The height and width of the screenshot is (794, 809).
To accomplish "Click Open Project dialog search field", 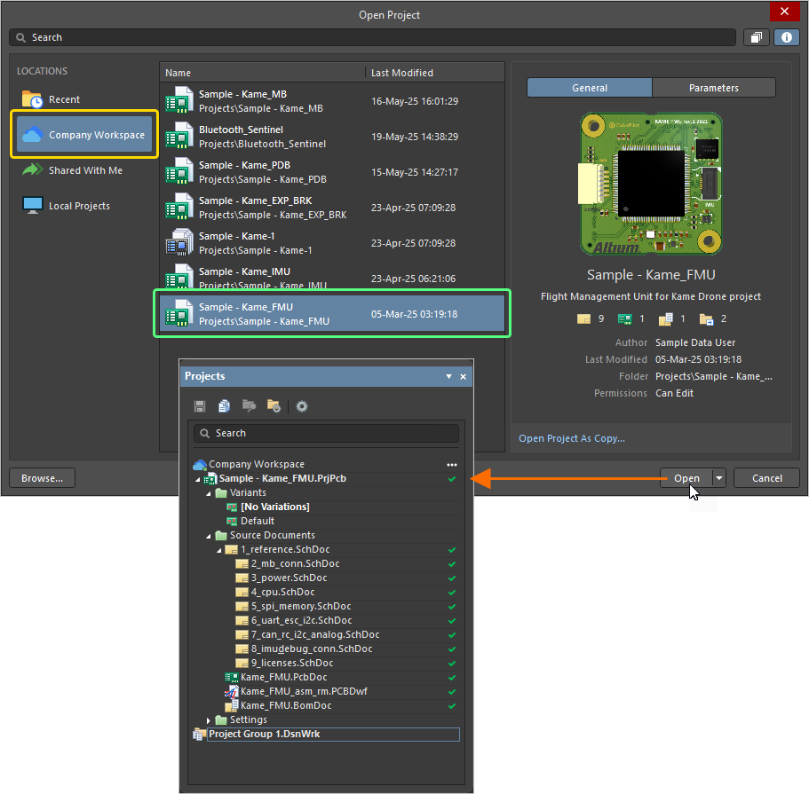I will (372, 37).
